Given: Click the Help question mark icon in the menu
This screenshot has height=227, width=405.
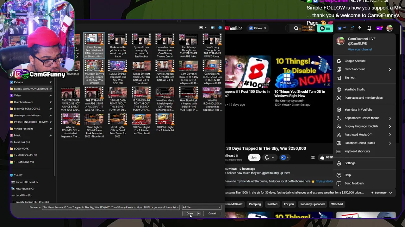Looking at the screenshot, I should (x=339, y=175).
